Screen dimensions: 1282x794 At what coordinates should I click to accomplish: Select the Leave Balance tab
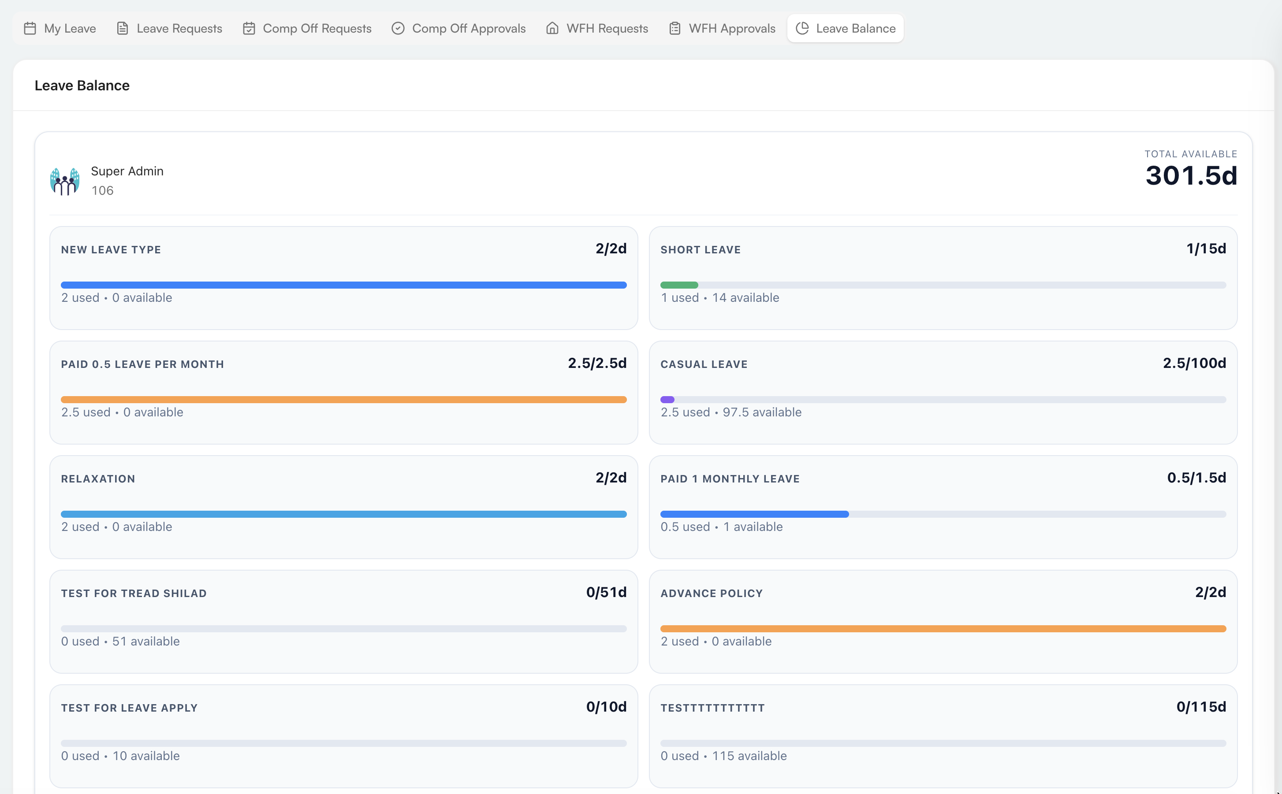[846, 28]
